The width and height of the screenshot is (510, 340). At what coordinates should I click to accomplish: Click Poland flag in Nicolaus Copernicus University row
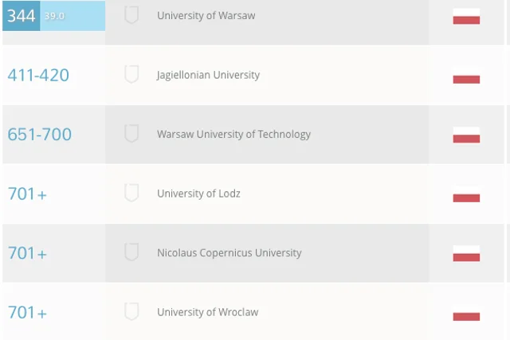click(466, 253)
